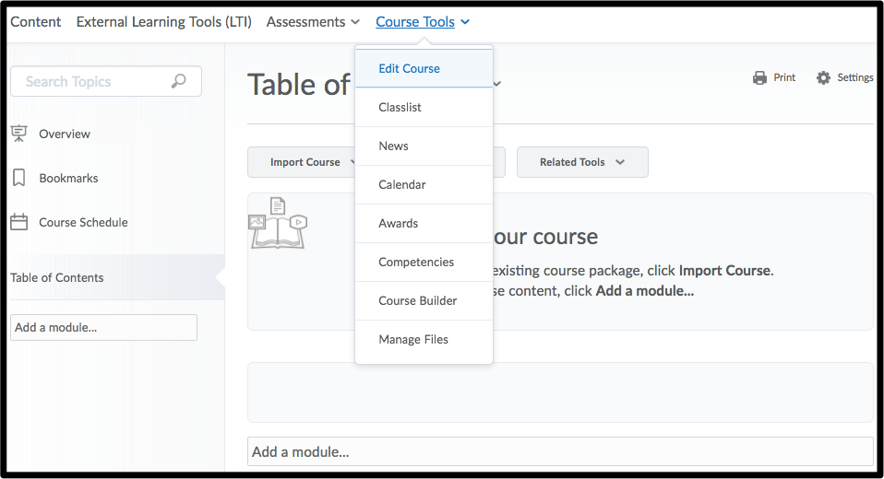
Task: Click the Course Schedule calendar icon
Action: (x=18, y=222)
